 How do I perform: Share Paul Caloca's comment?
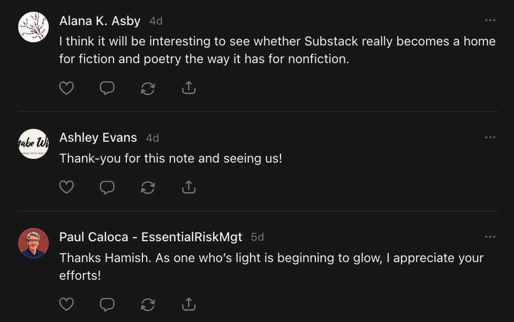(188, 304)
